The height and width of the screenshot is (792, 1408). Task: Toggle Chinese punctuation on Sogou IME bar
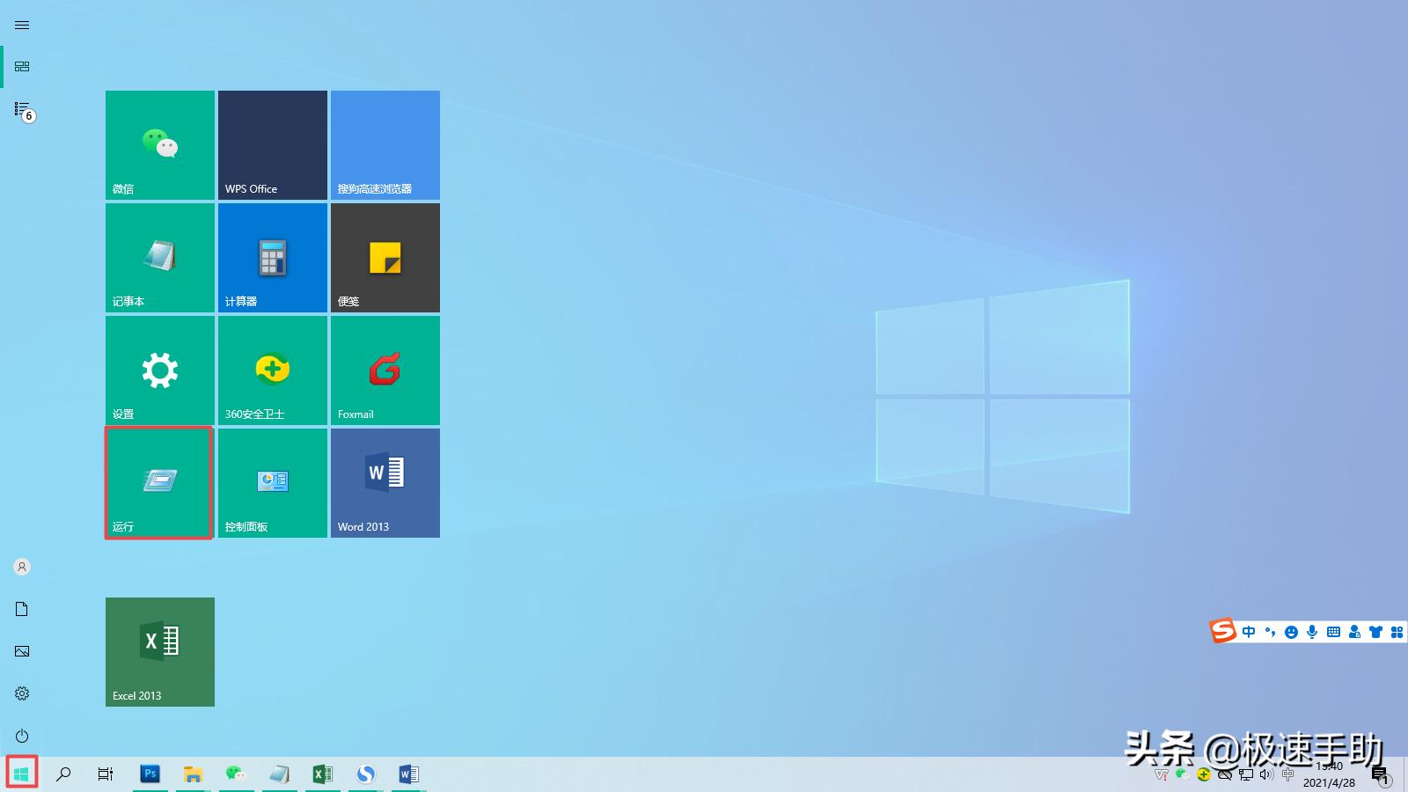(1270, 632)
